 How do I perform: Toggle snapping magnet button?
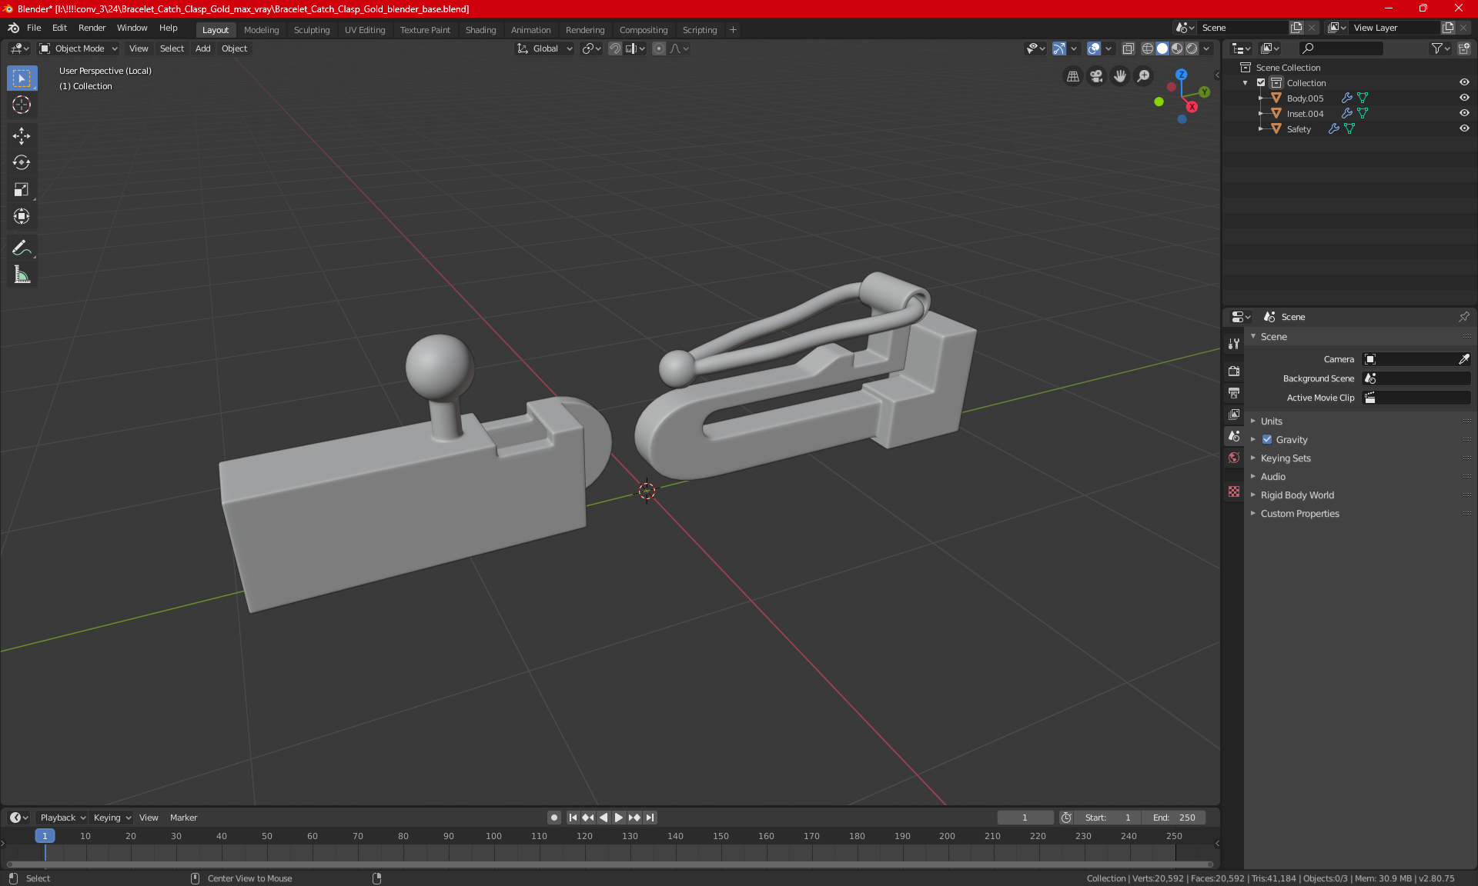tap(615, 48)
